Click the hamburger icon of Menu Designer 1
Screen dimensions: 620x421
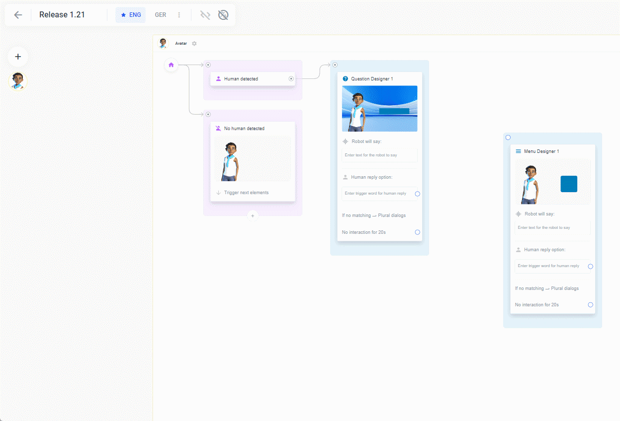coord(519,151)
